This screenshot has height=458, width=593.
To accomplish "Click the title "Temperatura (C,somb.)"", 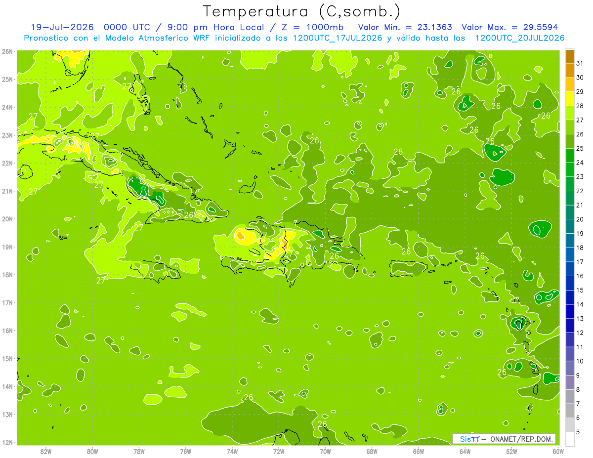I will [302, 11].
